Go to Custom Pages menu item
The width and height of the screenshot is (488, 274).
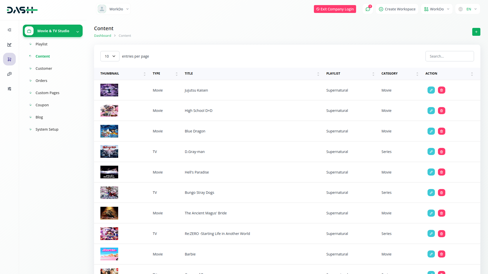pos(47,93)
